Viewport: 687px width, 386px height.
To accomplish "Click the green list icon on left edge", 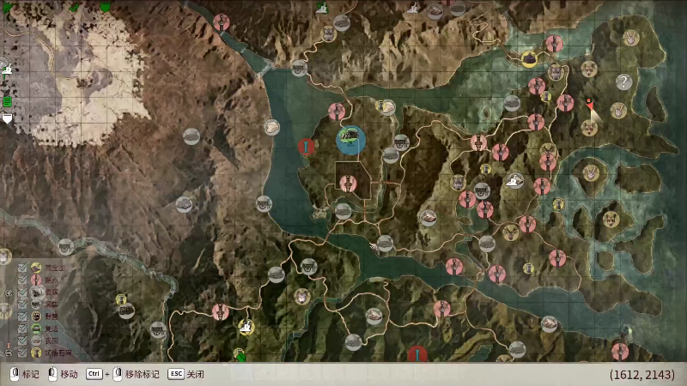I will pyautogui.click(x=7, y=102).
